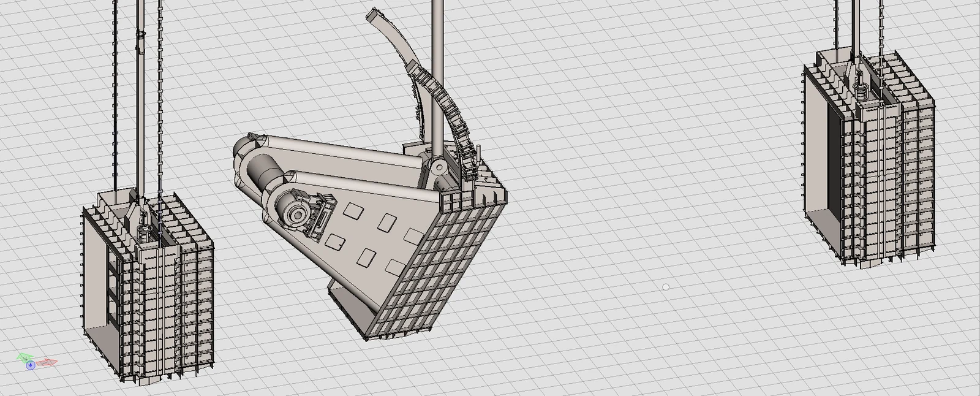Click the flange coupling atop the right closed grab
Image resolution: width=980 pixels, height=396 pixels.
coord(861,92)
